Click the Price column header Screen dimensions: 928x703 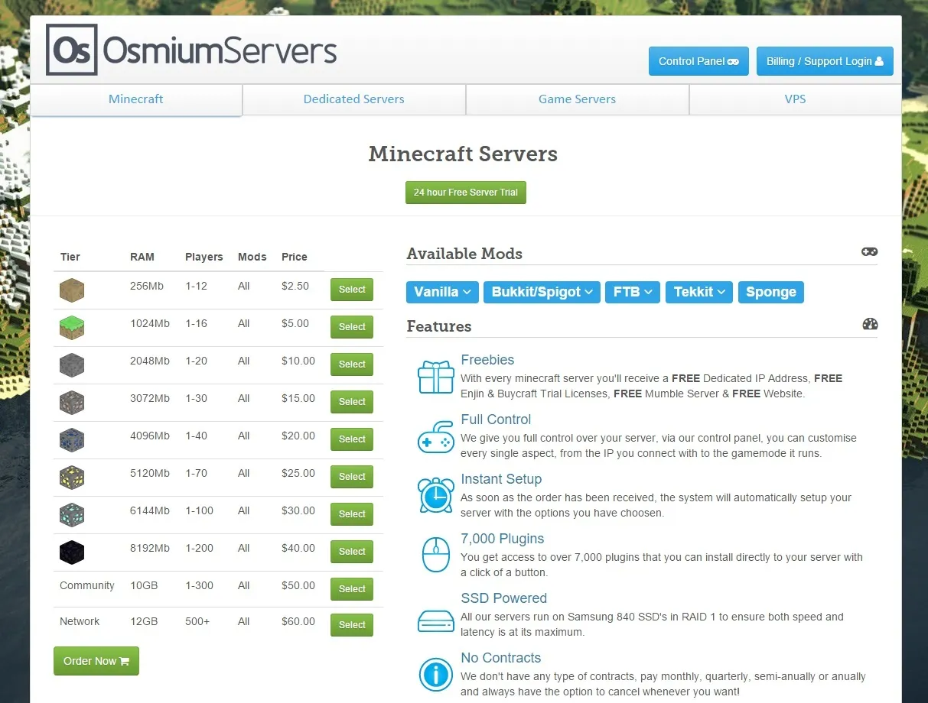point(295,257)
